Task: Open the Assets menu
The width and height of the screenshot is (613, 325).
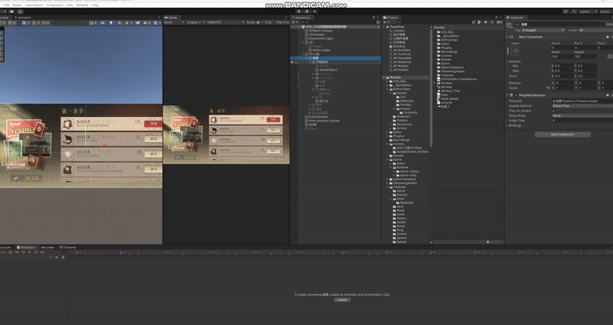Action: [17, 5]
